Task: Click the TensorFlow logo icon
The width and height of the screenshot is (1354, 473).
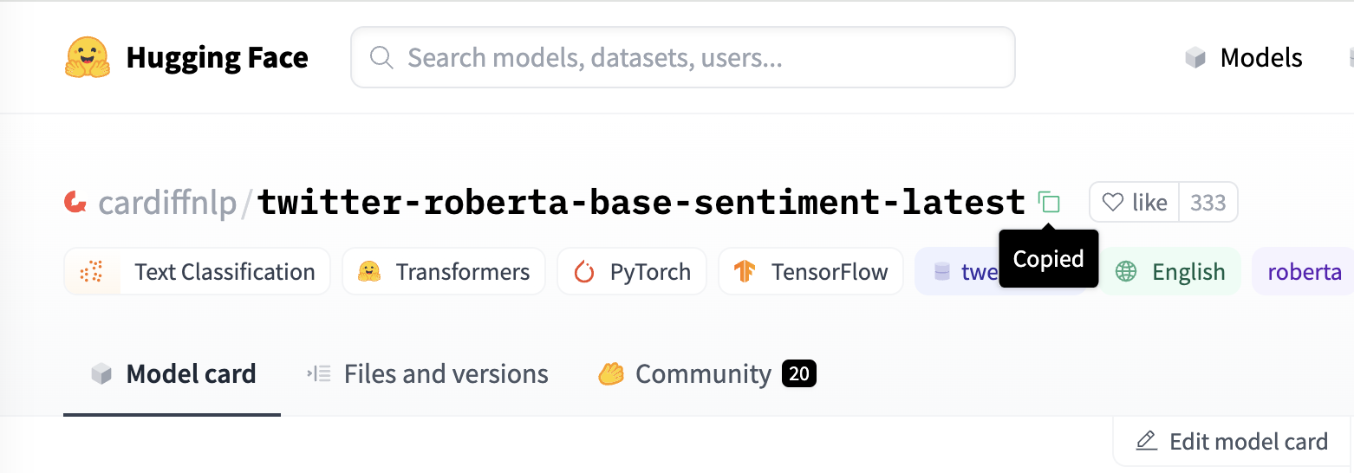Action: [x=745, y=272]
